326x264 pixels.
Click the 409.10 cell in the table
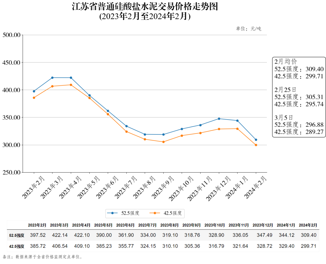coord(82,246)
